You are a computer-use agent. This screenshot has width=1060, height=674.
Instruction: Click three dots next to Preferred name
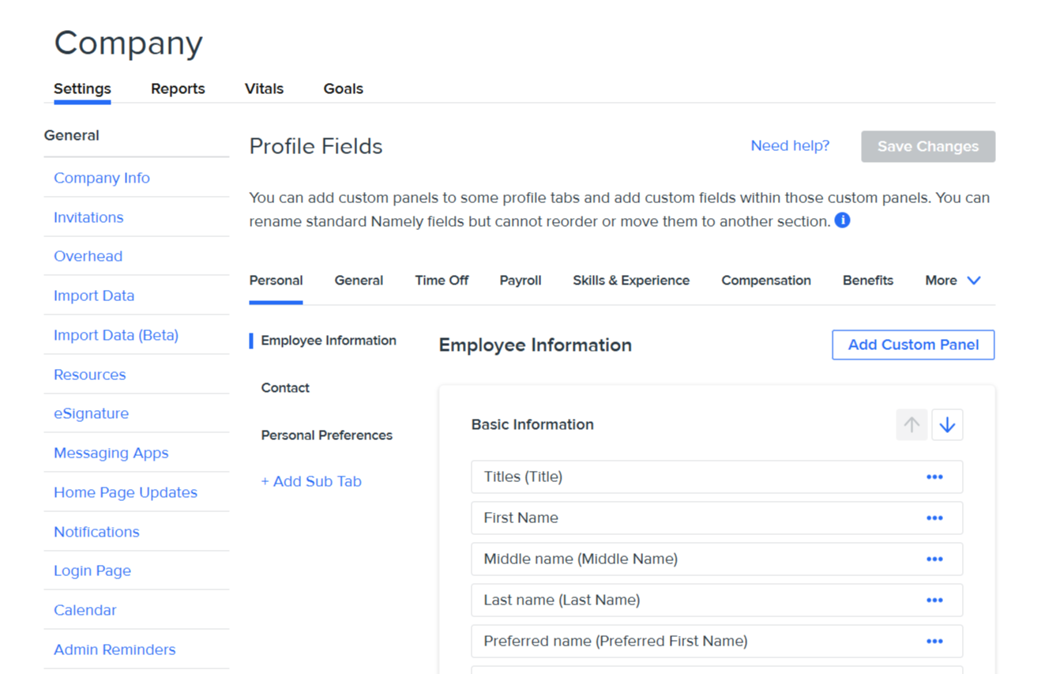pos(934,642)
